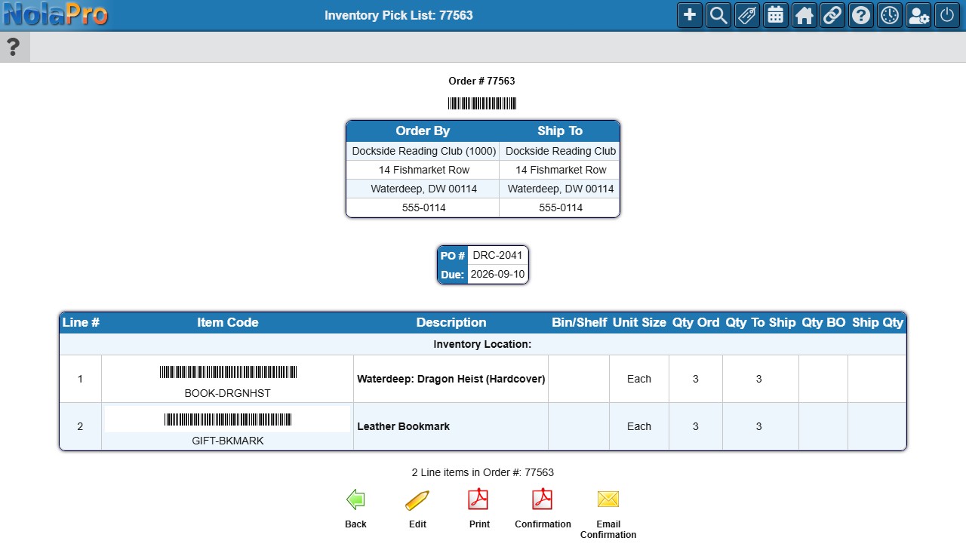Click Qty Ord value in Leather Bookmark row
This screenshot has height=547, width=966.
(696, 426)
